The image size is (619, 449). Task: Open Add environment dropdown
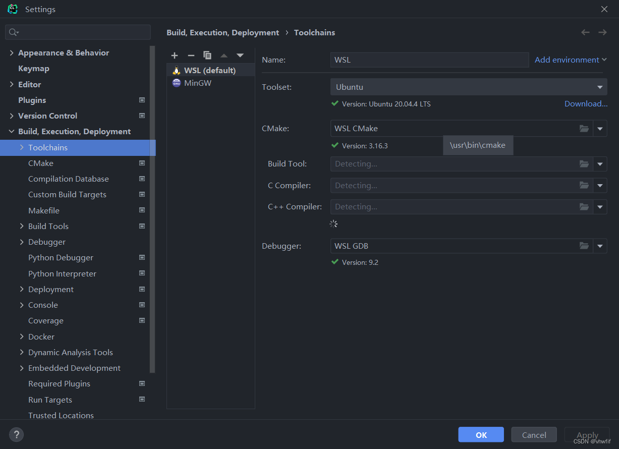pyautogui.click(x=571, y=60)
